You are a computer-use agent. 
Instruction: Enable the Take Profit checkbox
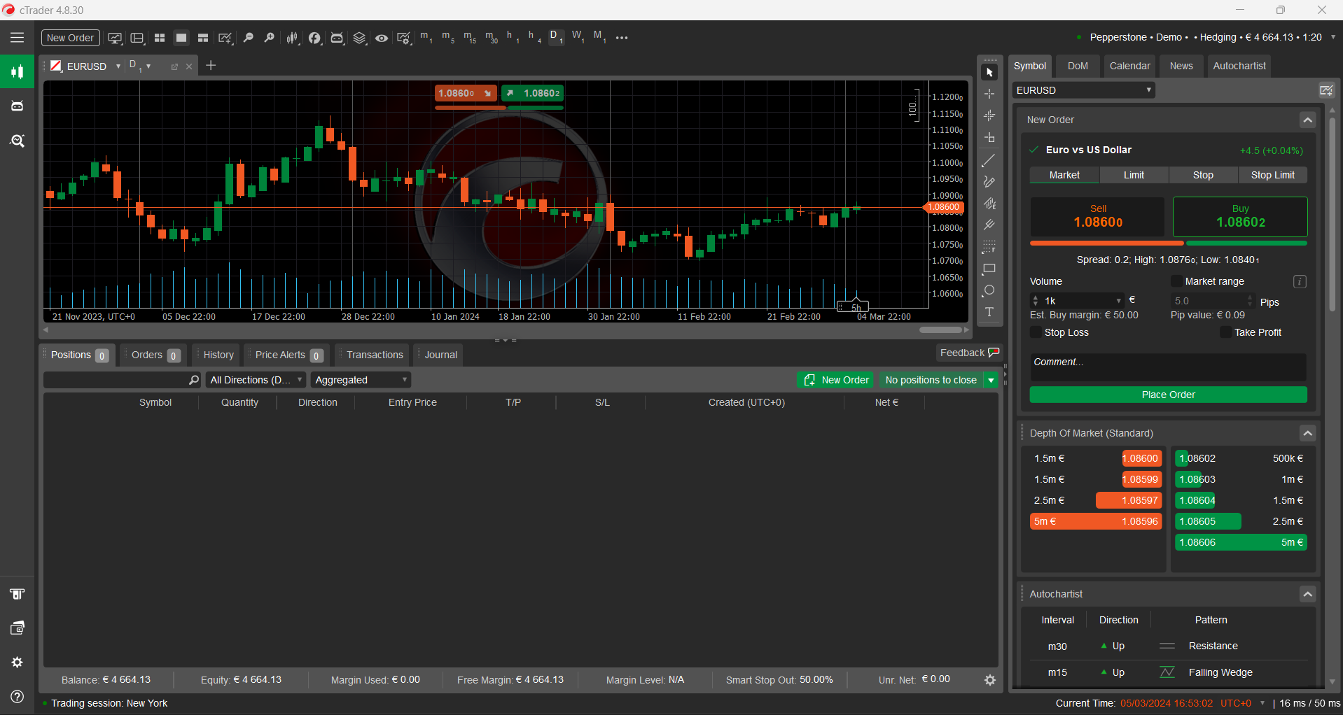pos(1225,332)
